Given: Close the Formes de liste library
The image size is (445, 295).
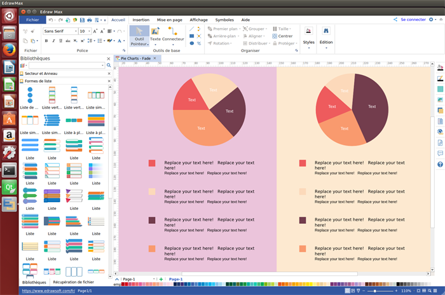Looking at the screenshot, I should 109,81.
